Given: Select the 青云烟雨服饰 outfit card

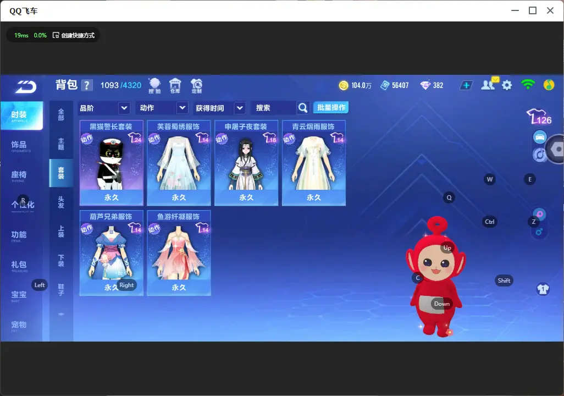Looking at the screenshot, I should coord(314,163).
